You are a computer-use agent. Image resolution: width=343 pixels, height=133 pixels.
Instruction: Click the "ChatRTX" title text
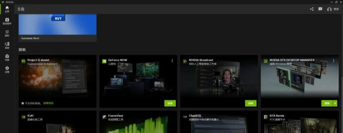click(195, 116)
